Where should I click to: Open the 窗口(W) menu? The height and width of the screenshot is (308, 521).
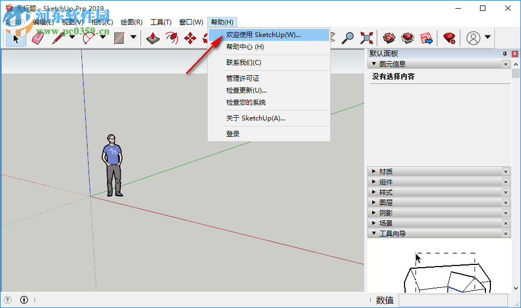(x=191, y=22)
